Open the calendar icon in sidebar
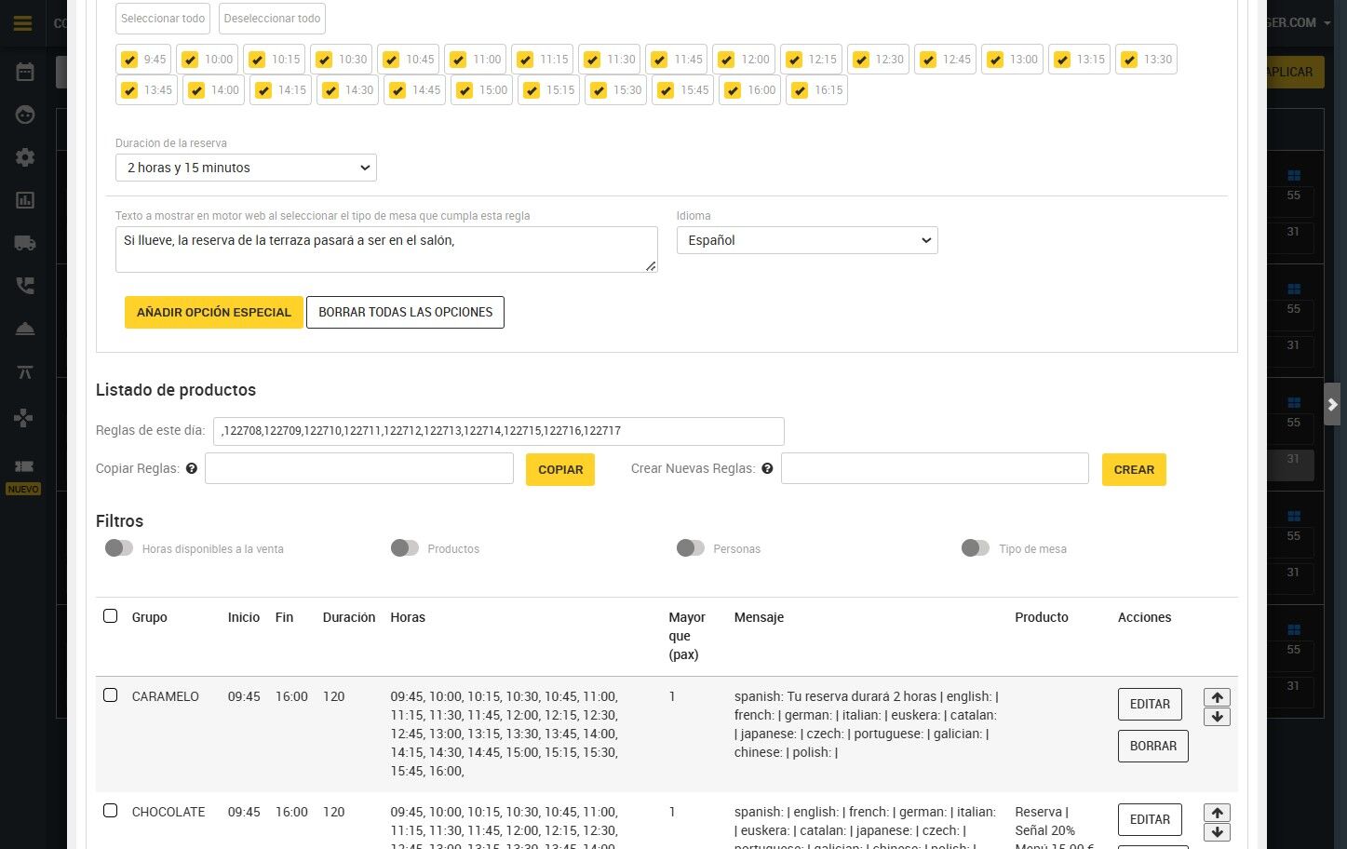1347x849 pixels. click(25, 72)
